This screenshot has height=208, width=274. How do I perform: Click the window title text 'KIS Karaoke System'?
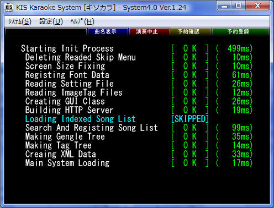(x=49, y=8)
